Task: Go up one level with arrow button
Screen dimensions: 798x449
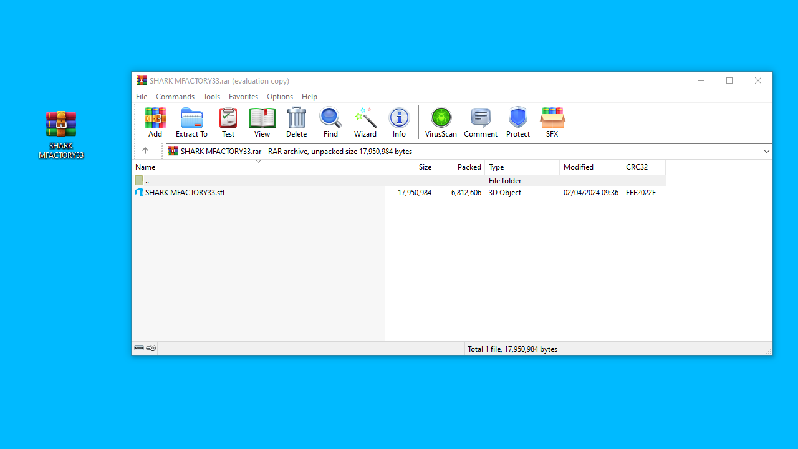Action: [x=145, y=151]
